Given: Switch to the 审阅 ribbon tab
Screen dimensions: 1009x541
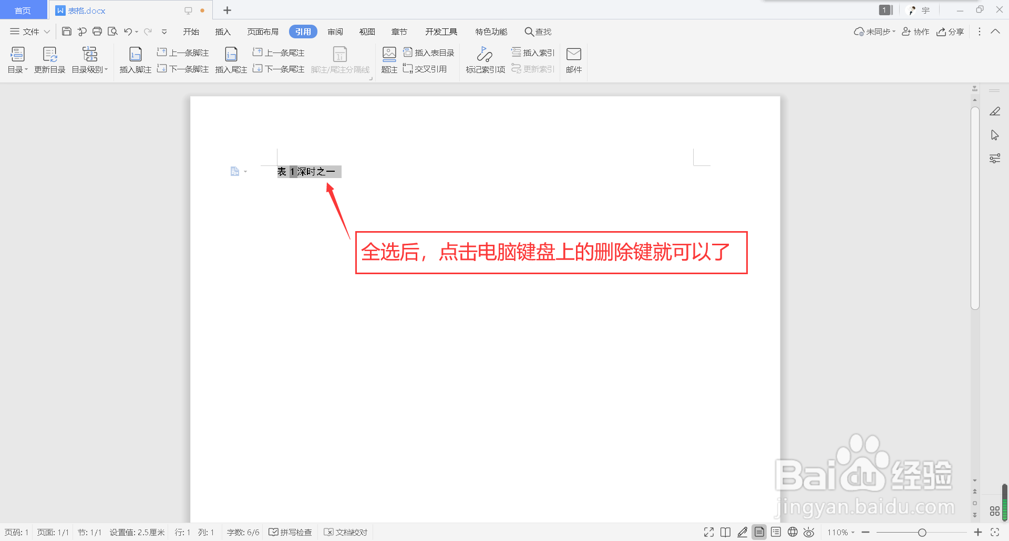Looking at the screenshot, I should tap(335, 32).
